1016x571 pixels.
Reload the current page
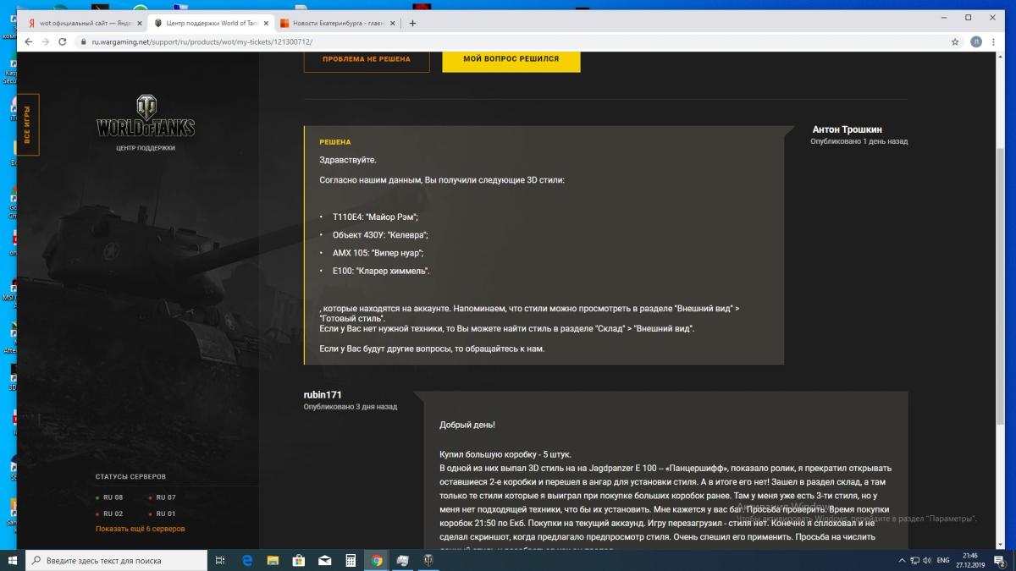tap(64, 41)
